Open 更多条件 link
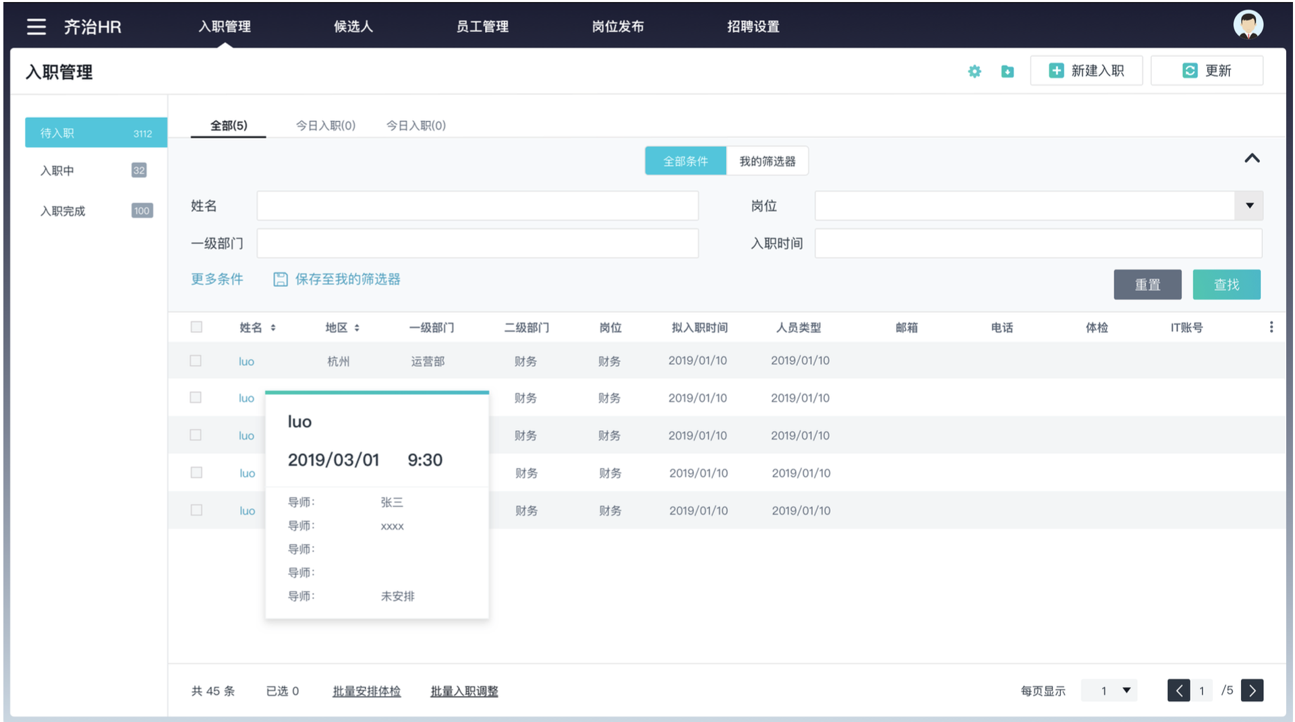The width and height of the screenshot is (1295, 722). coord(217,279)
